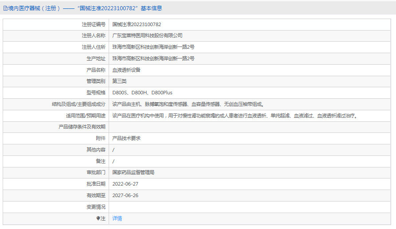Image resolution: width=396 pixels, height=229 pixels.
Task: Click the 批准日期 row label
Action: [96, 184]
